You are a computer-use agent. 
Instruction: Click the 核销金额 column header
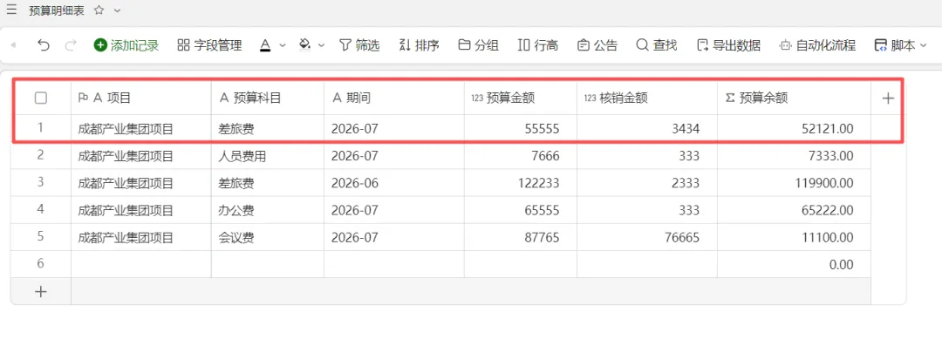[x=647, y=98]
